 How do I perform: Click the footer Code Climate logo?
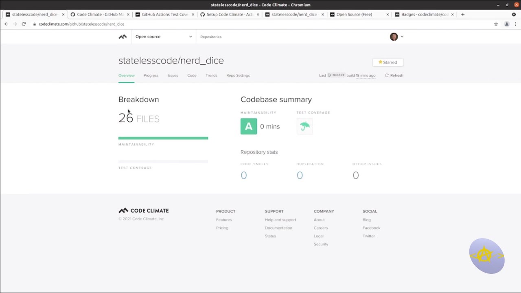(x=143, y=210)
